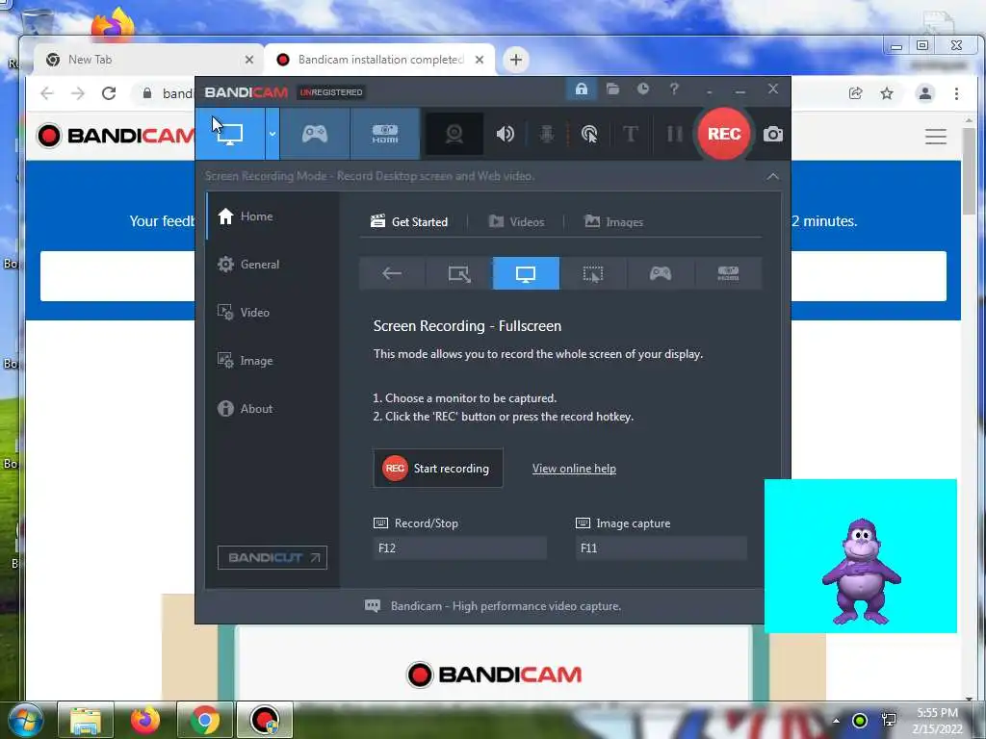
Task: Switch to the Images tab
Action: click(x=613, y=222)
